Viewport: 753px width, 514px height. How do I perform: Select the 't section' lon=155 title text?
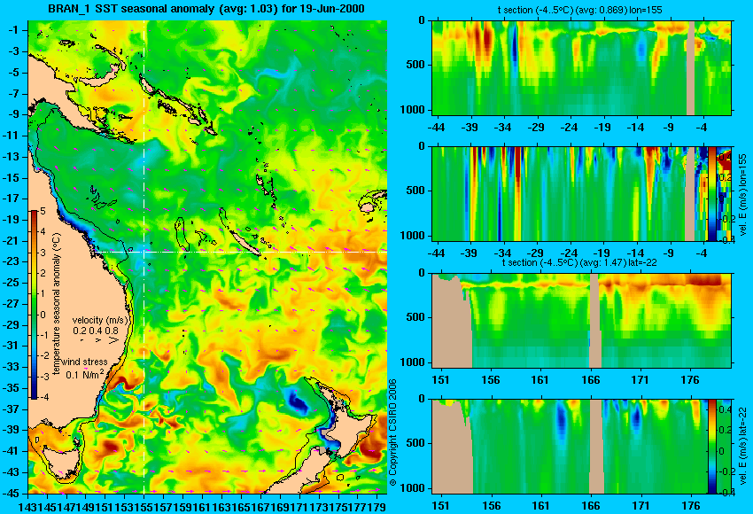(580, 10)
